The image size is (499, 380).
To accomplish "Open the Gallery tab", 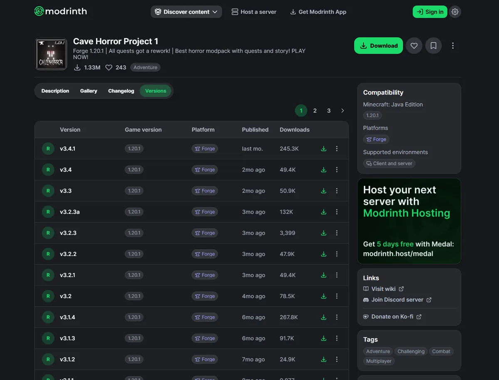I will (89, 91).
